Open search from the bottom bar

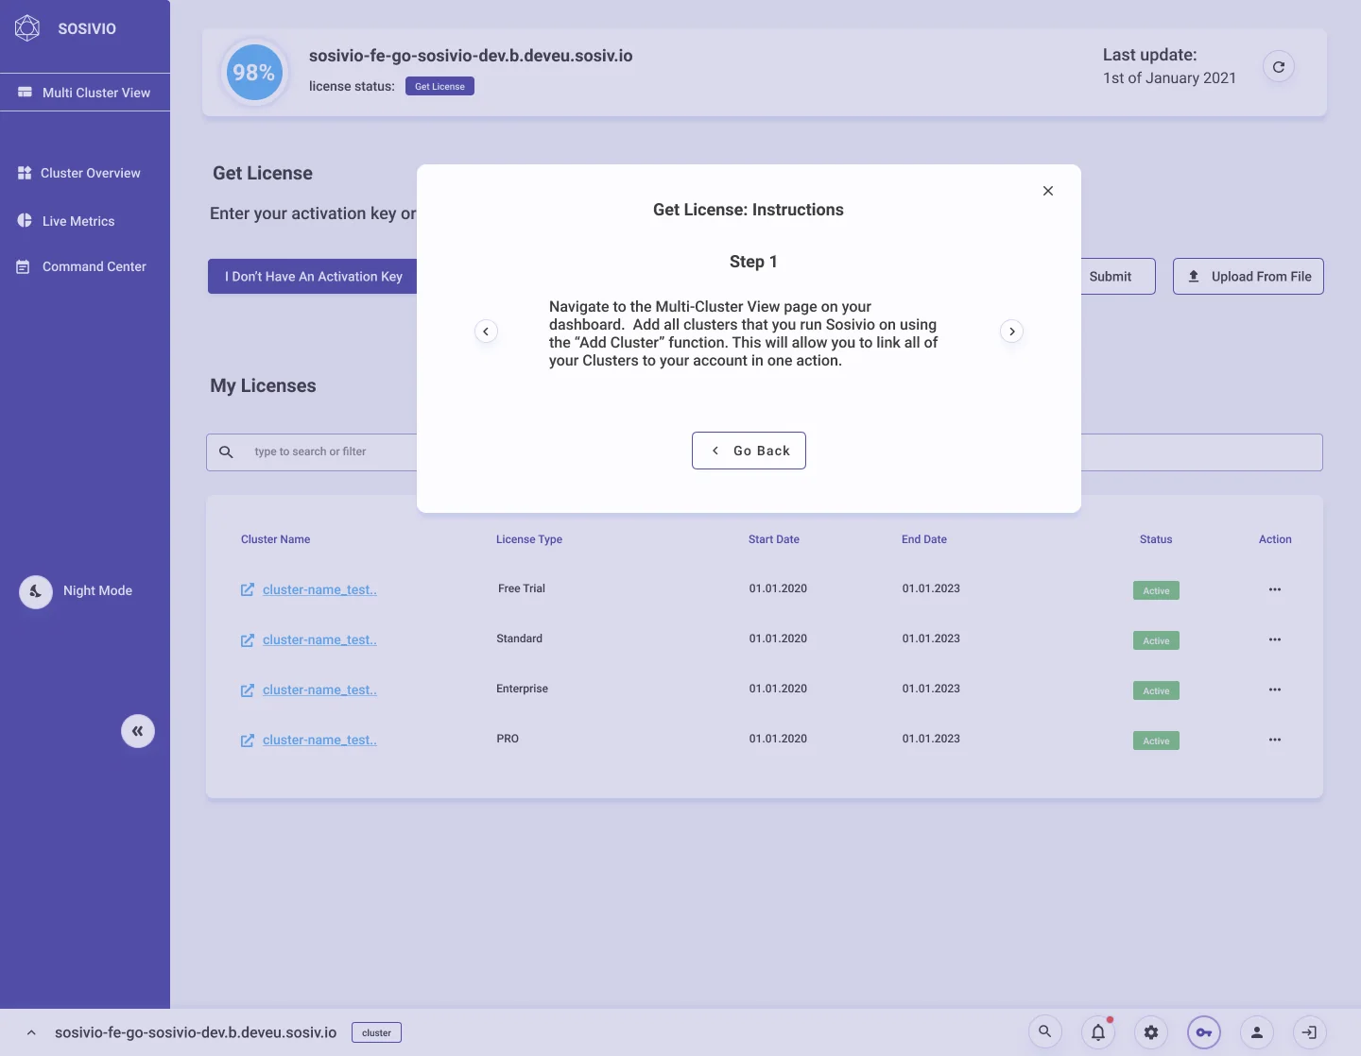pos(1045,1032)
